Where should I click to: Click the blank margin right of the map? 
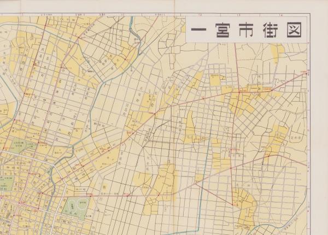(317, 137)
